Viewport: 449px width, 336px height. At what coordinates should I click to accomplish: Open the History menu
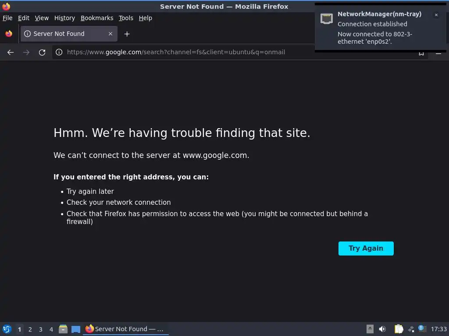(65, 18)
